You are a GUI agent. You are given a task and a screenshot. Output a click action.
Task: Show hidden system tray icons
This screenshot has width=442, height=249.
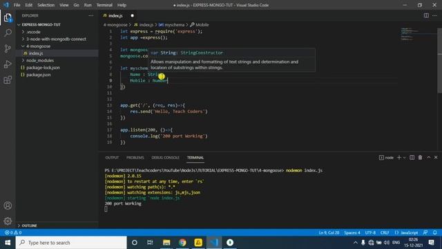[x=355, y=243]
